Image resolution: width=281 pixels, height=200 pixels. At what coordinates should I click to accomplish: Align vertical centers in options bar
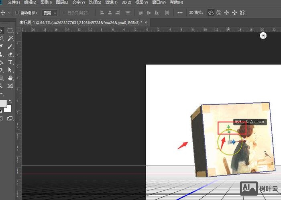pos(149,13)
